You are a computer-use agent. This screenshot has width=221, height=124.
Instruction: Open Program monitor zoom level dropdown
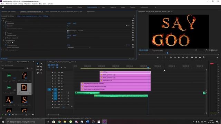coord(159,50)
